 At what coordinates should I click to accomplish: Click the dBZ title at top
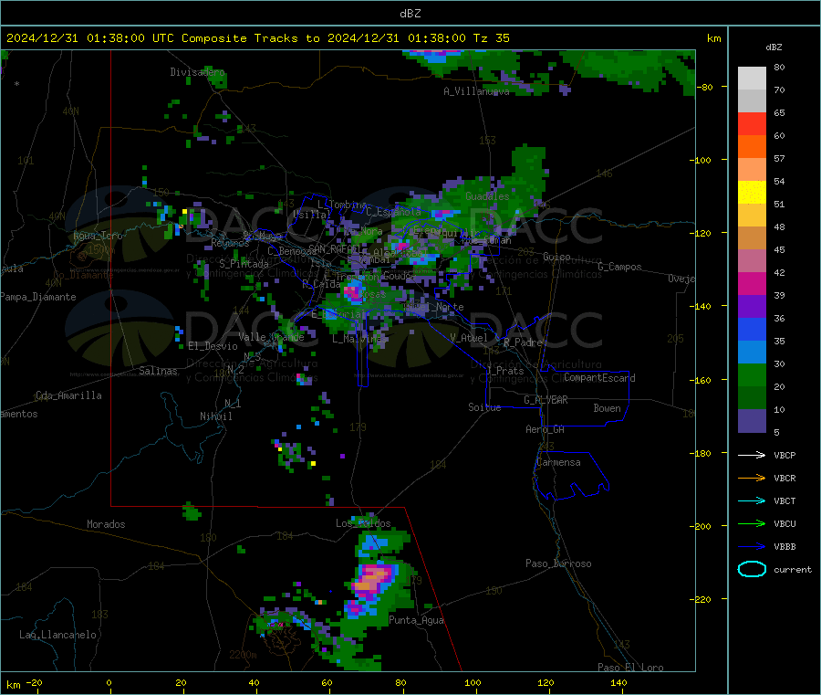410,14
